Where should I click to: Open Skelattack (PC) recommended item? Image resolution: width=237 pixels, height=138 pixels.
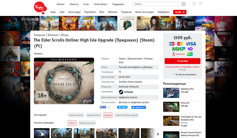(187, 89)
